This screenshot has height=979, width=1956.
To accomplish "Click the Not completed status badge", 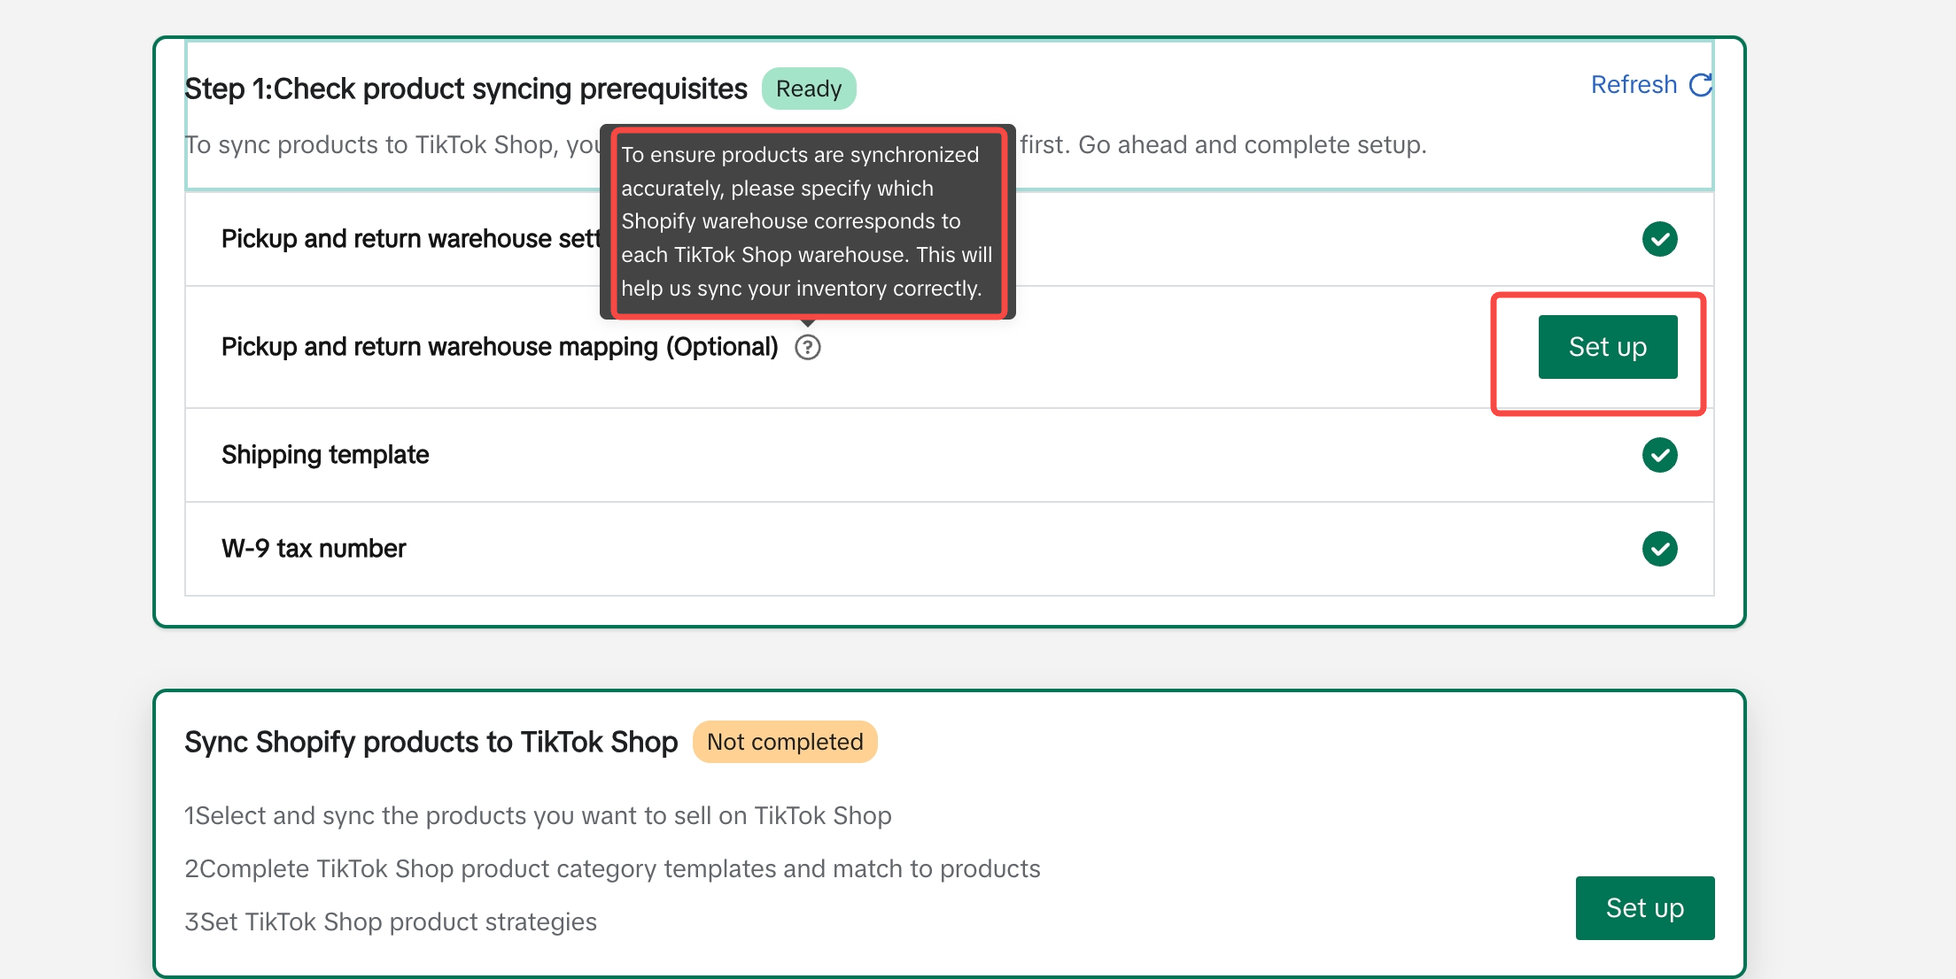I will (784, 742).
